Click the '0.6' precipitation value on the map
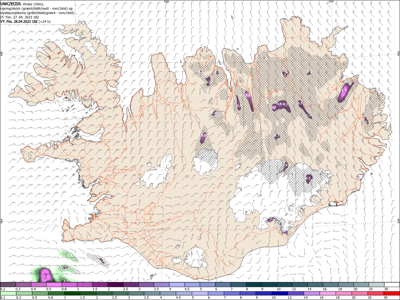The height and width of the screenshot is (300, 400). click(x=247, y=95)
